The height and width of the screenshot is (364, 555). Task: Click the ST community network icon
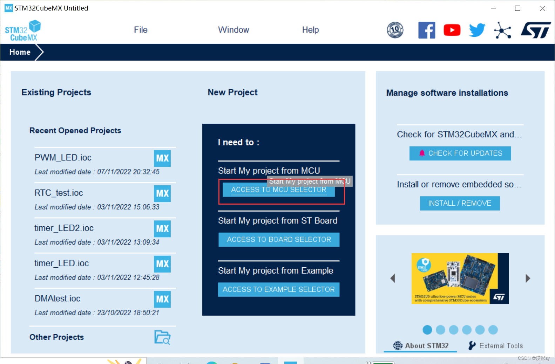tap(502, 30)
